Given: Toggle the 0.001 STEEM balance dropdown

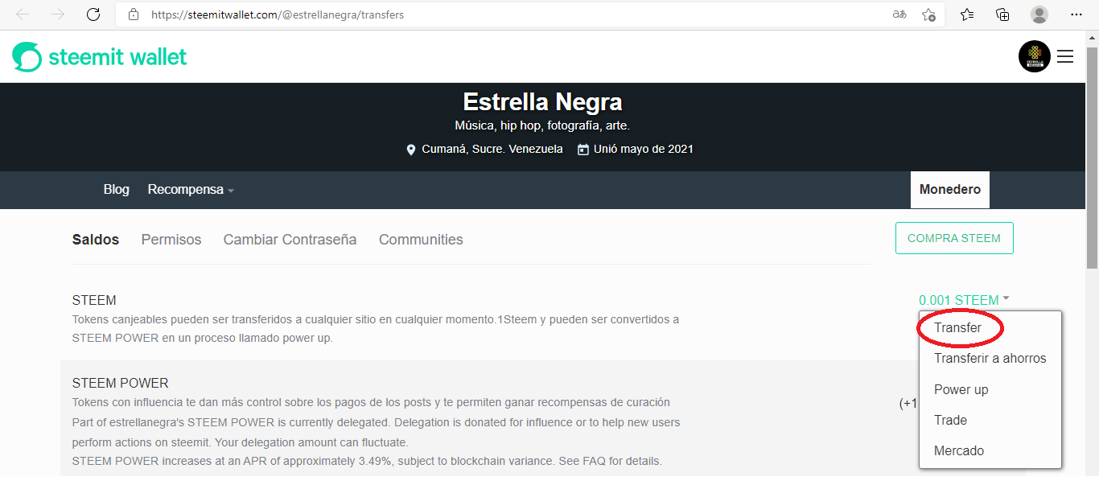Looking at the screenshot, I should coord(964,300).
